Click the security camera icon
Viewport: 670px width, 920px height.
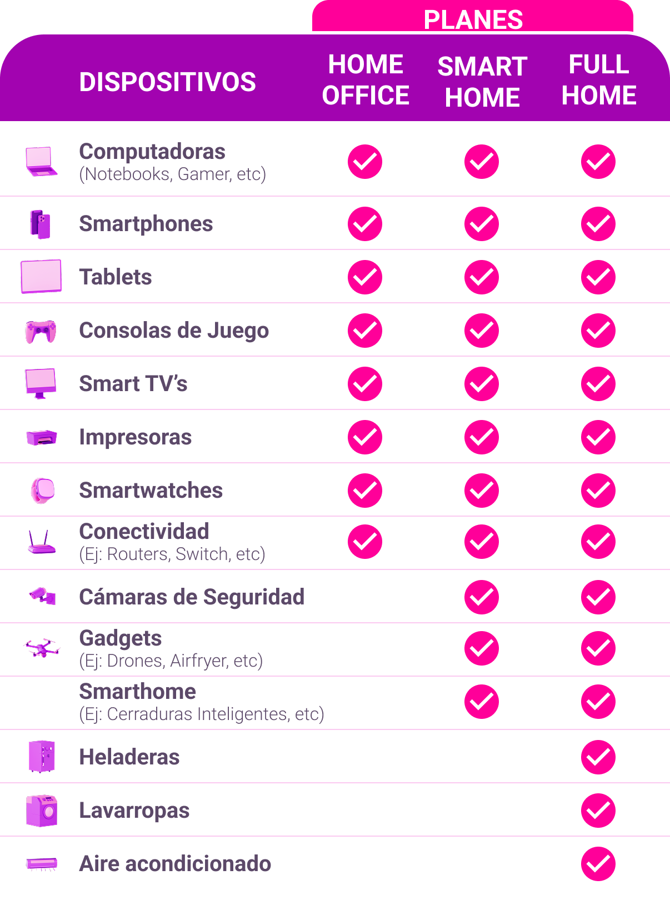42,596
